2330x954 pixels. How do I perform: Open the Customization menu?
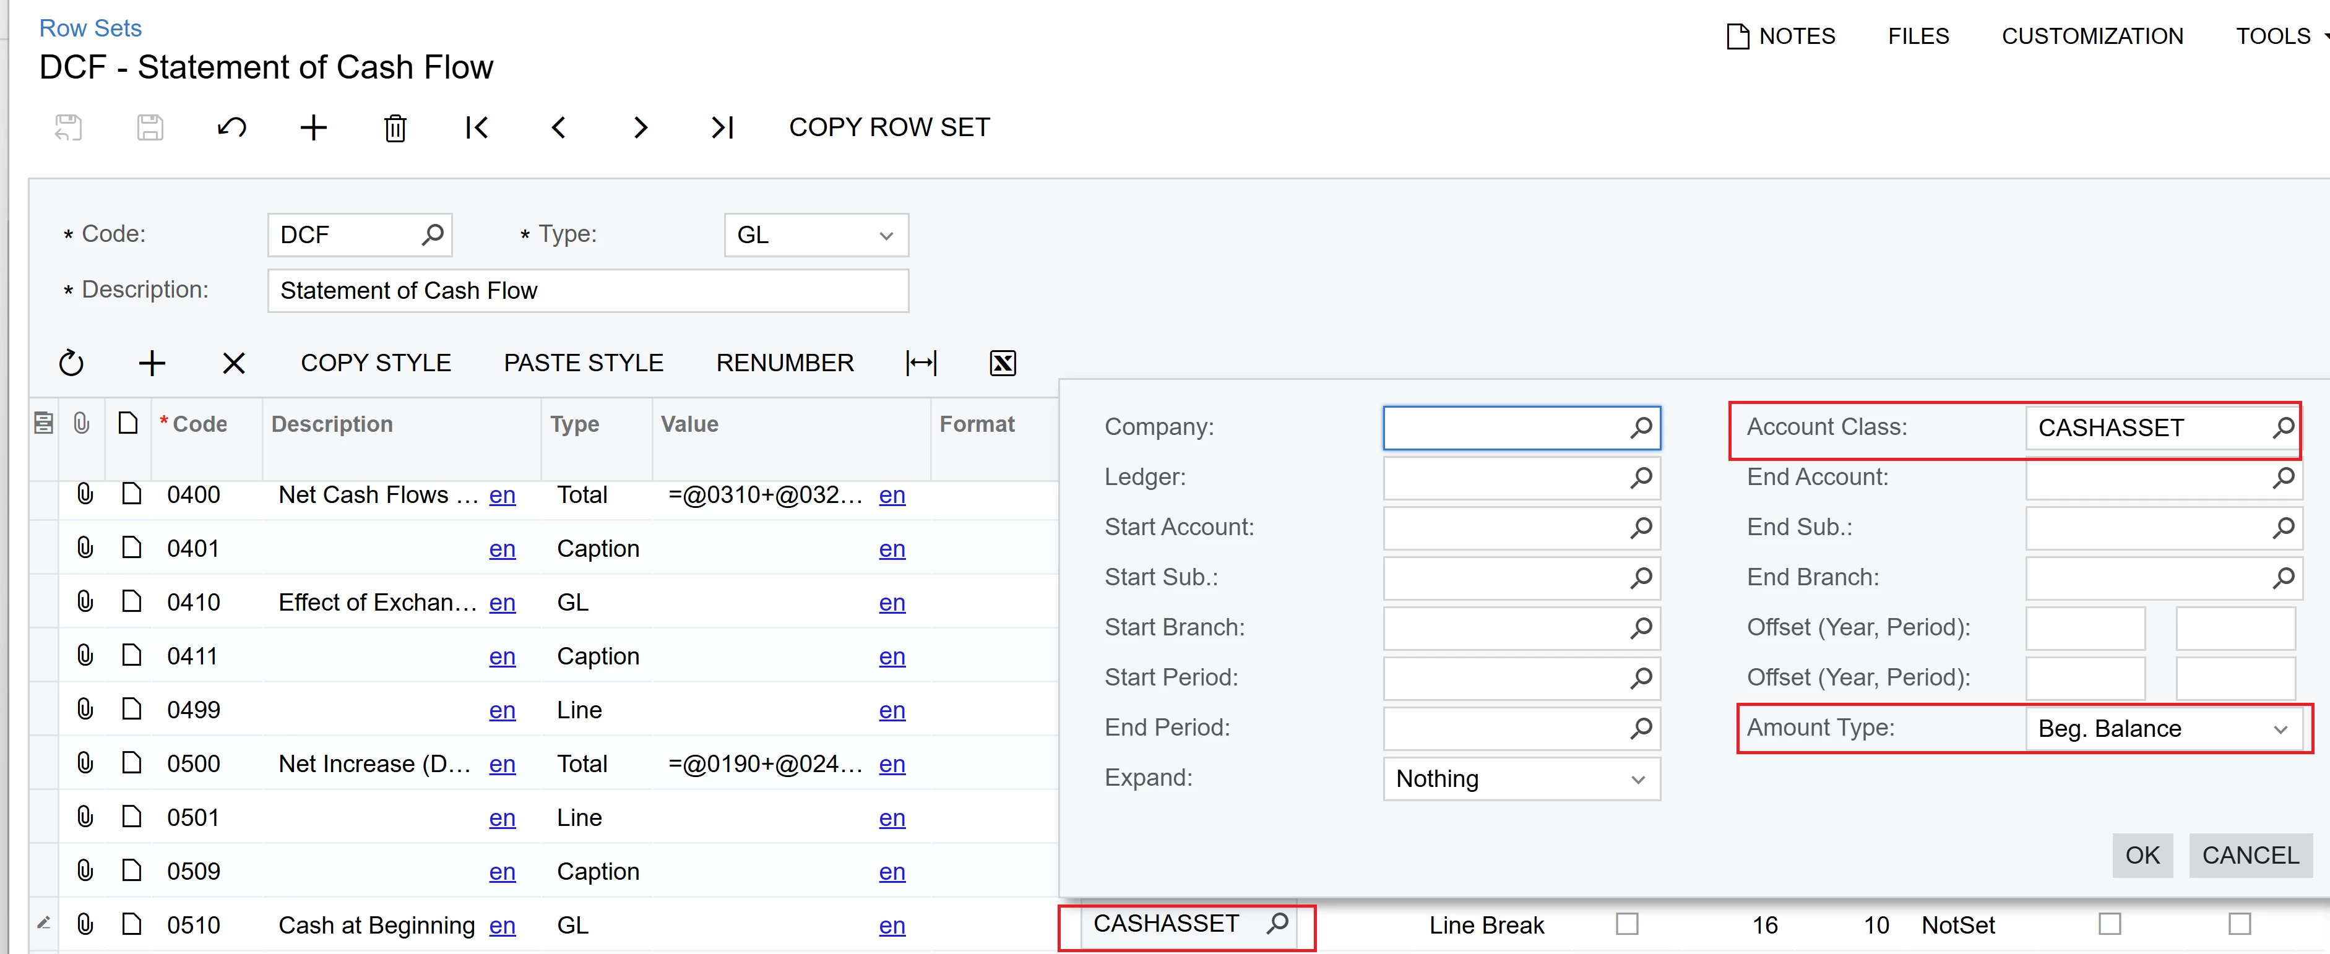click(x=2091, y=36)
